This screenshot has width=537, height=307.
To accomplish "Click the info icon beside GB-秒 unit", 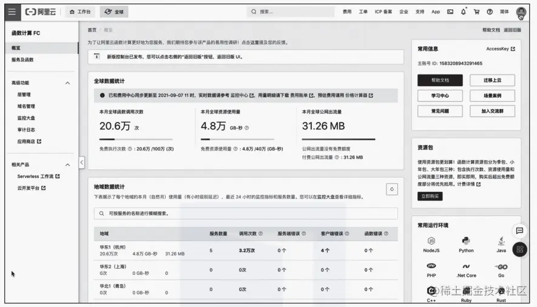I will tap(246, 128).
